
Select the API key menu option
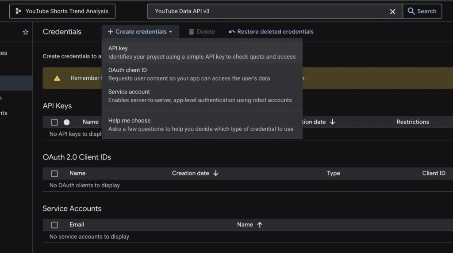202,52
